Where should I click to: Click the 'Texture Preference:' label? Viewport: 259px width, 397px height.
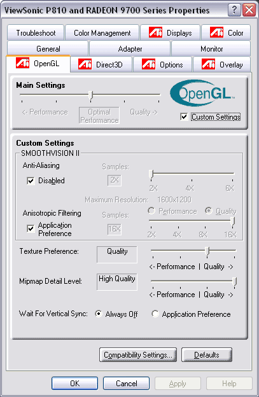coord(49,251)
